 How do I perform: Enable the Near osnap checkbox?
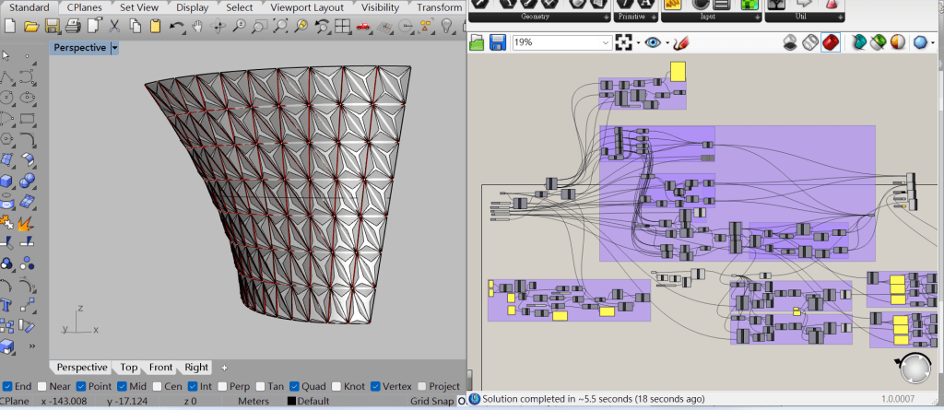click(x=42, y=387)
